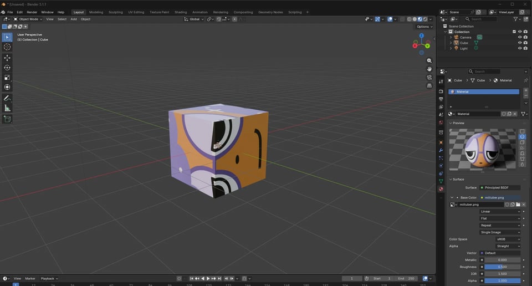Activate the Move tool
The image size is (532, 286).
pyautogui.click(x=7, y=58)
